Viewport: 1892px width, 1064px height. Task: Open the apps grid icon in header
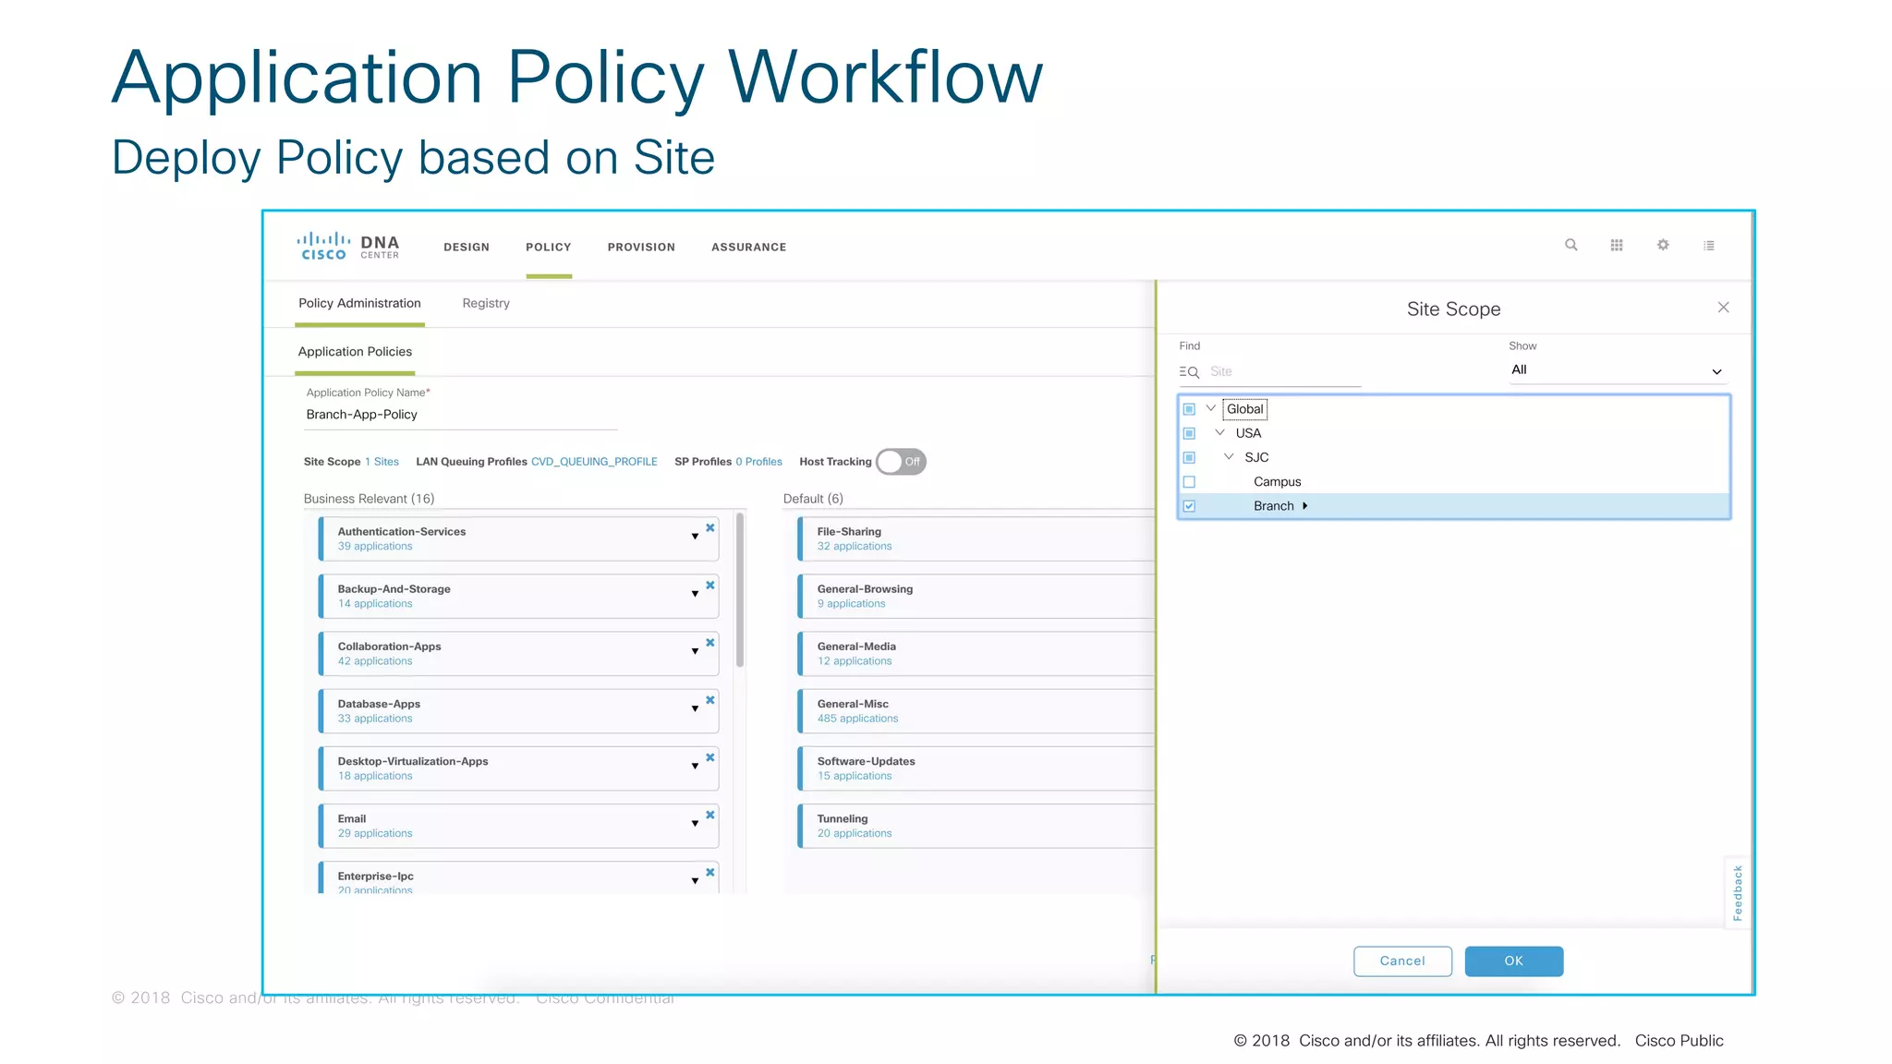click(x=1617, y=245)
